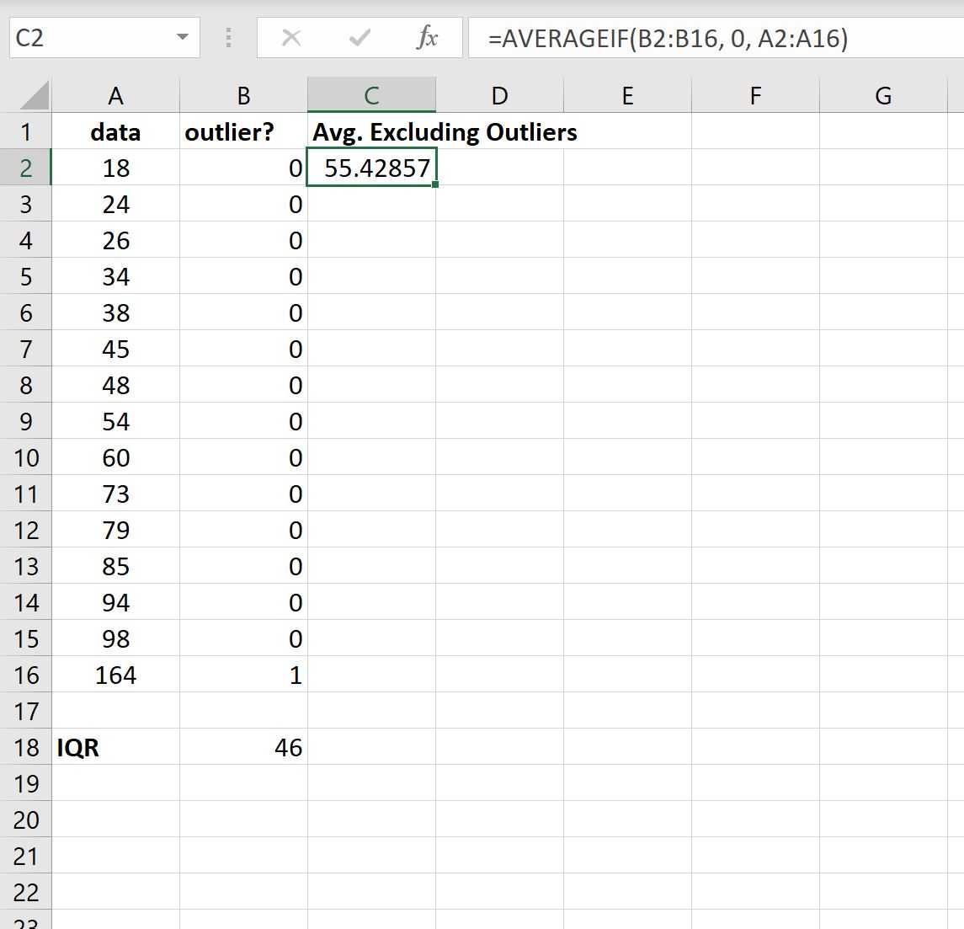Open the Insert Function fx dialog
Image resolution: width=964 pixels, height=929 pixels.
pos(427,38)
